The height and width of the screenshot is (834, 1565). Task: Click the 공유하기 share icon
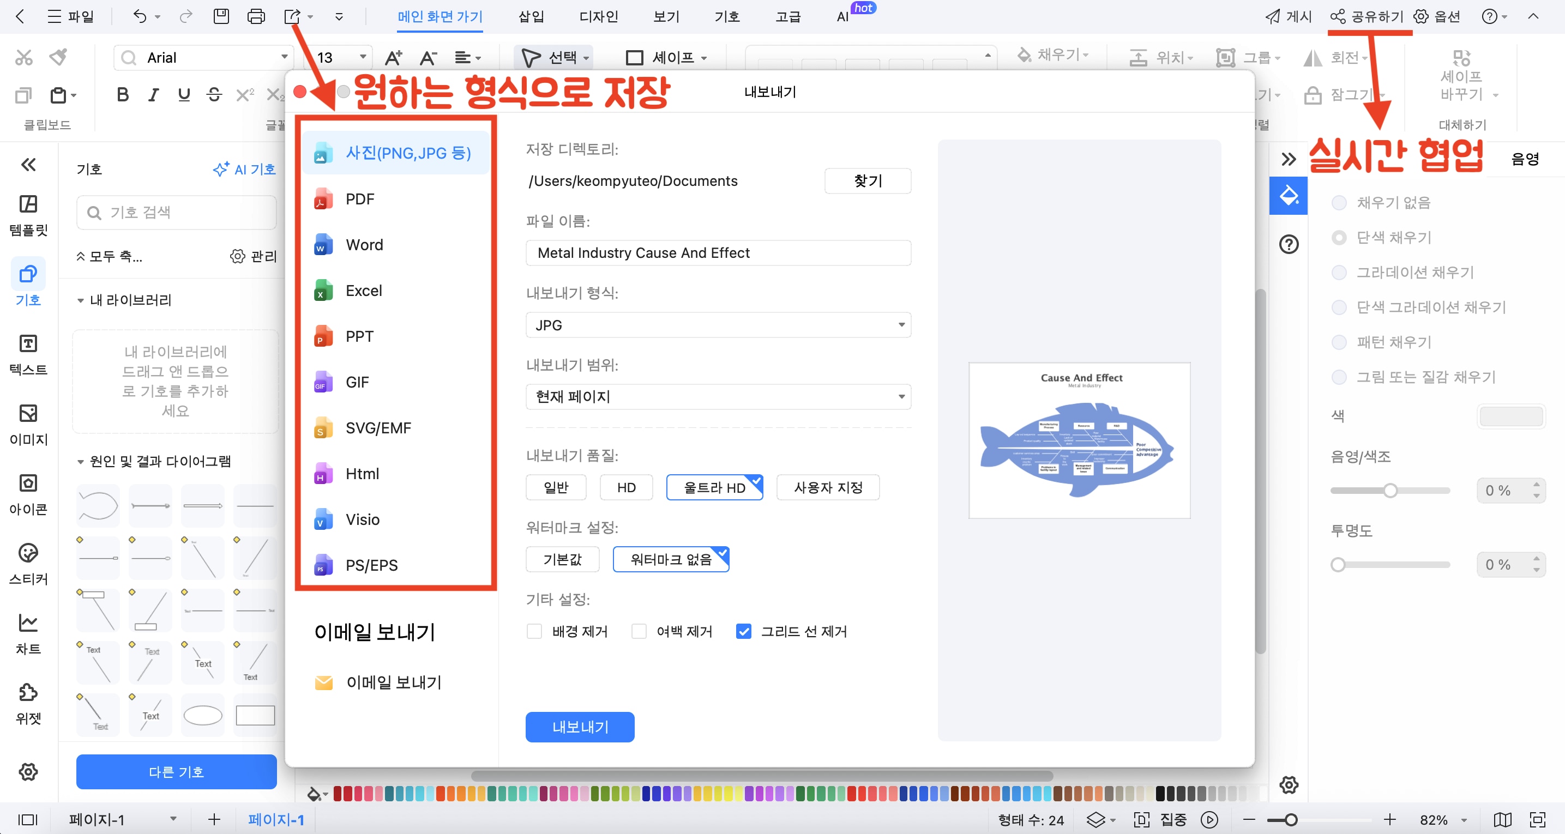[x=1337, y=16]
